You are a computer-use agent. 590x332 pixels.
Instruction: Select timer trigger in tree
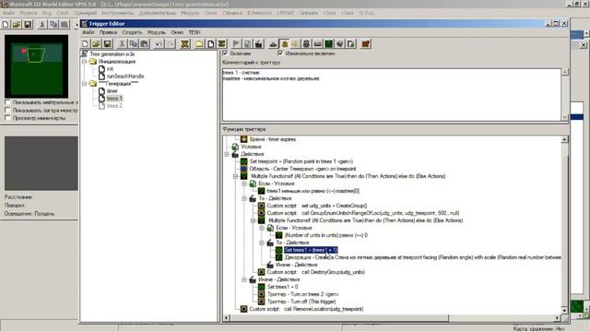pyautogui.click(x=112, y=91)
